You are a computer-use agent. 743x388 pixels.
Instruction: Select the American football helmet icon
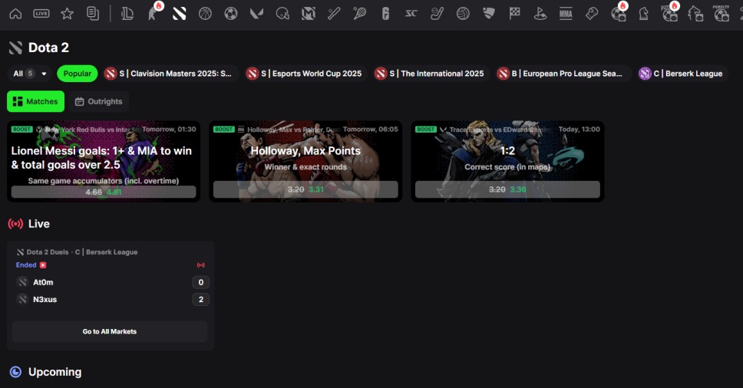(282, 14)
